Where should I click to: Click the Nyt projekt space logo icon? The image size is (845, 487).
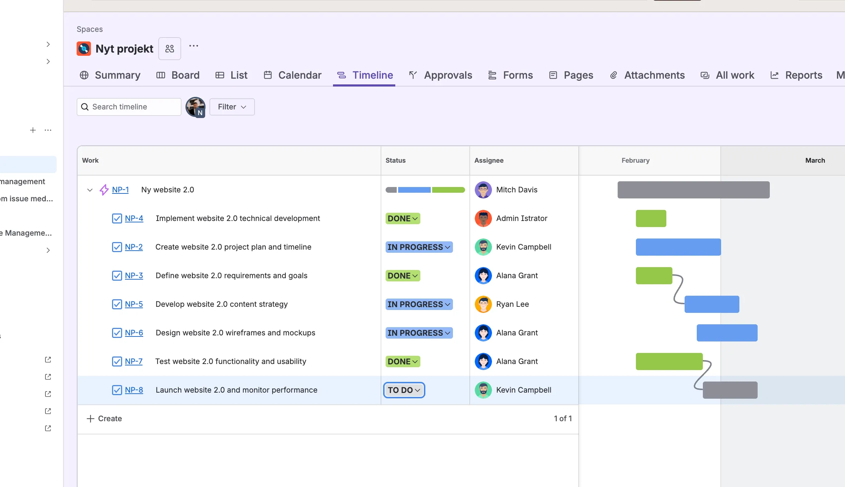(84, 49)
